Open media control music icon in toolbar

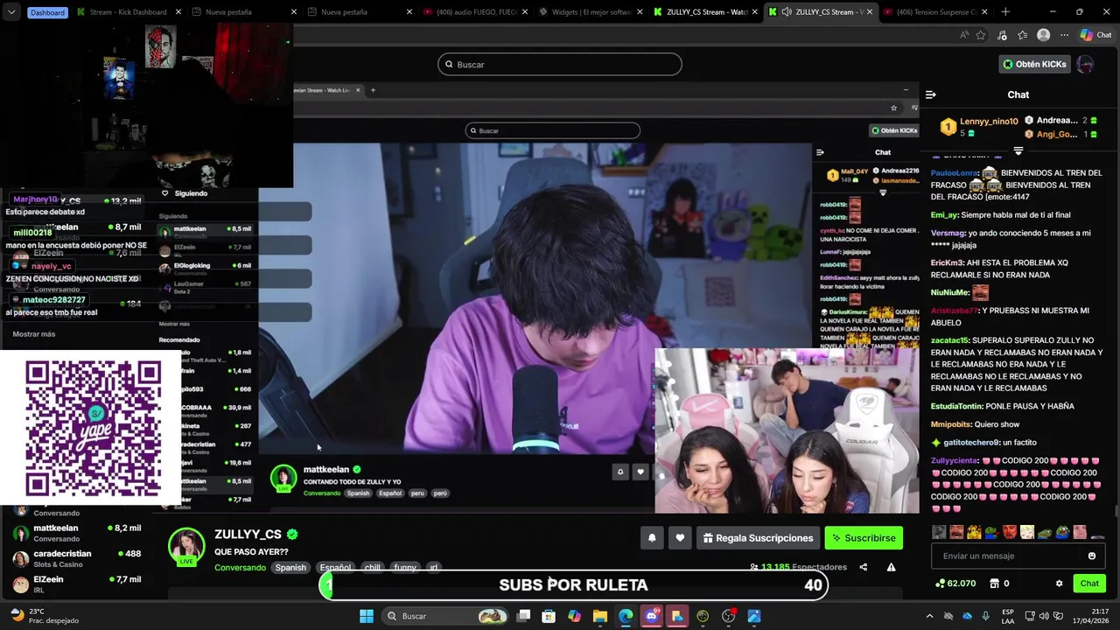pos(1002,35)
